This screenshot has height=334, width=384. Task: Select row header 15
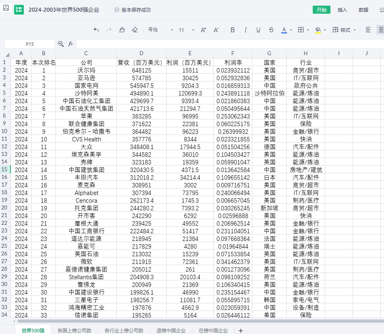tap(4, 169)
